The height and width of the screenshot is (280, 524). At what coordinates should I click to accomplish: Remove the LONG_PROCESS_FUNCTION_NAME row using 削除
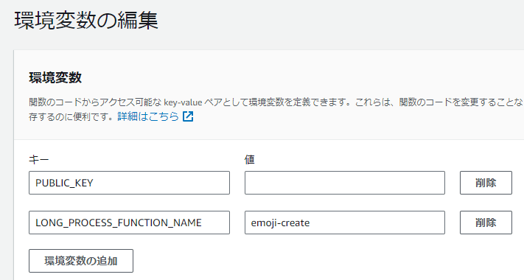[486, 223]
